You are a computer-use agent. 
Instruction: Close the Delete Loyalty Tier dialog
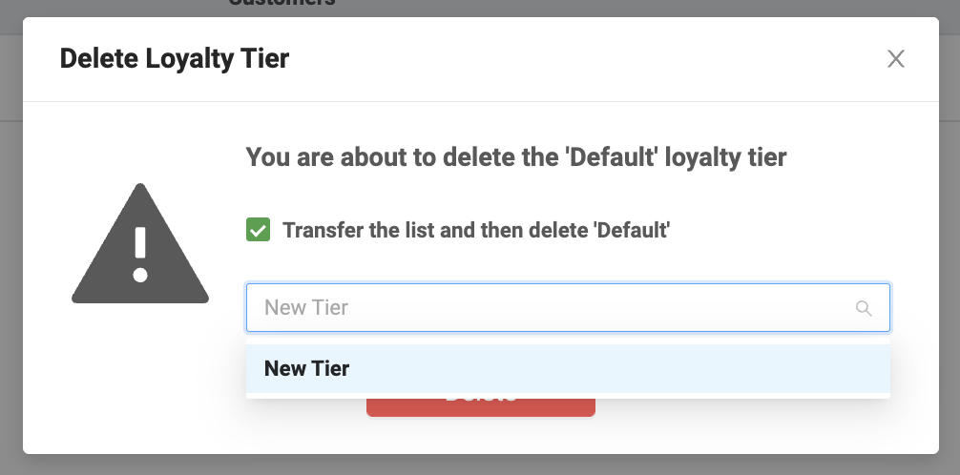[x=895, y=59]
